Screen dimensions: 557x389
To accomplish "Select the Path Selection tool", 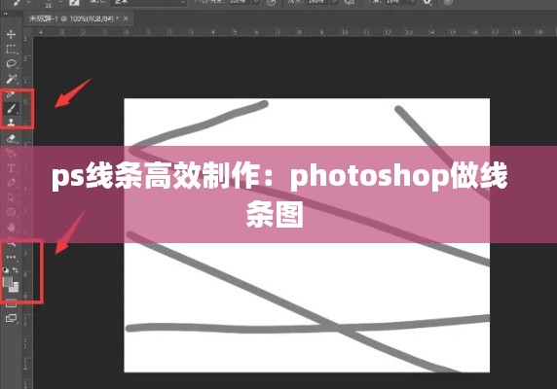I will click(x=11, y=197).
